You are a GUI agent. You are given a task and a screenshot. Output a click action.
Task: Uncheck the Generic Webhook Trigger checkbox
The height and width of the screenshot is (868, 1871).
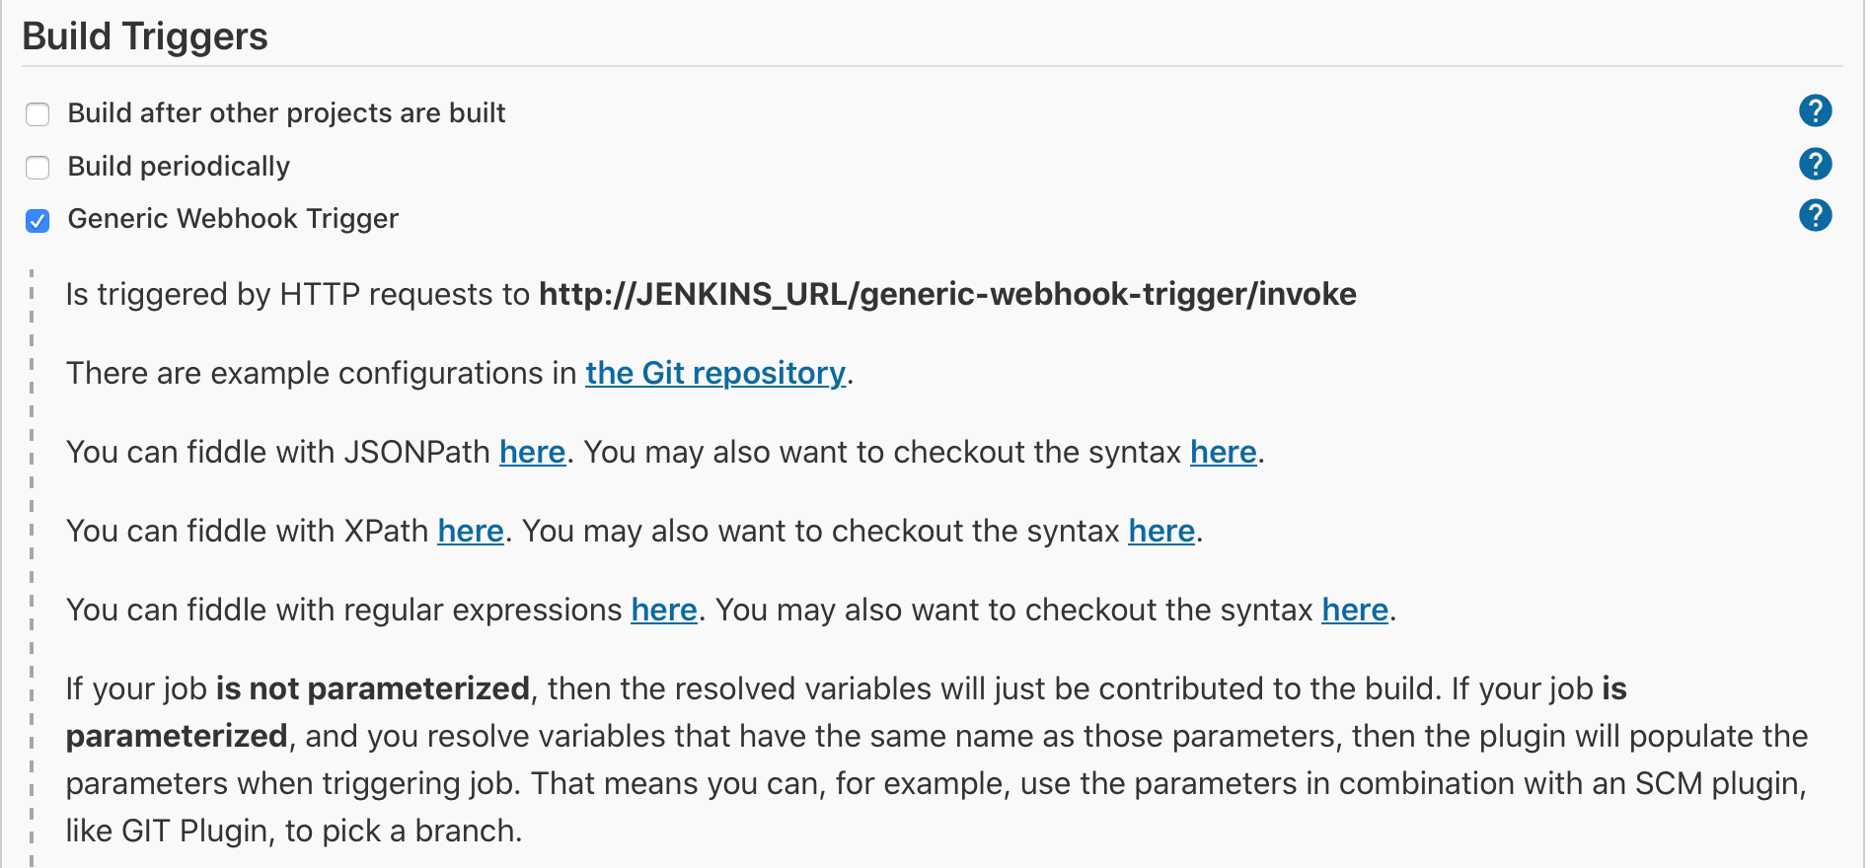[37, 220]
